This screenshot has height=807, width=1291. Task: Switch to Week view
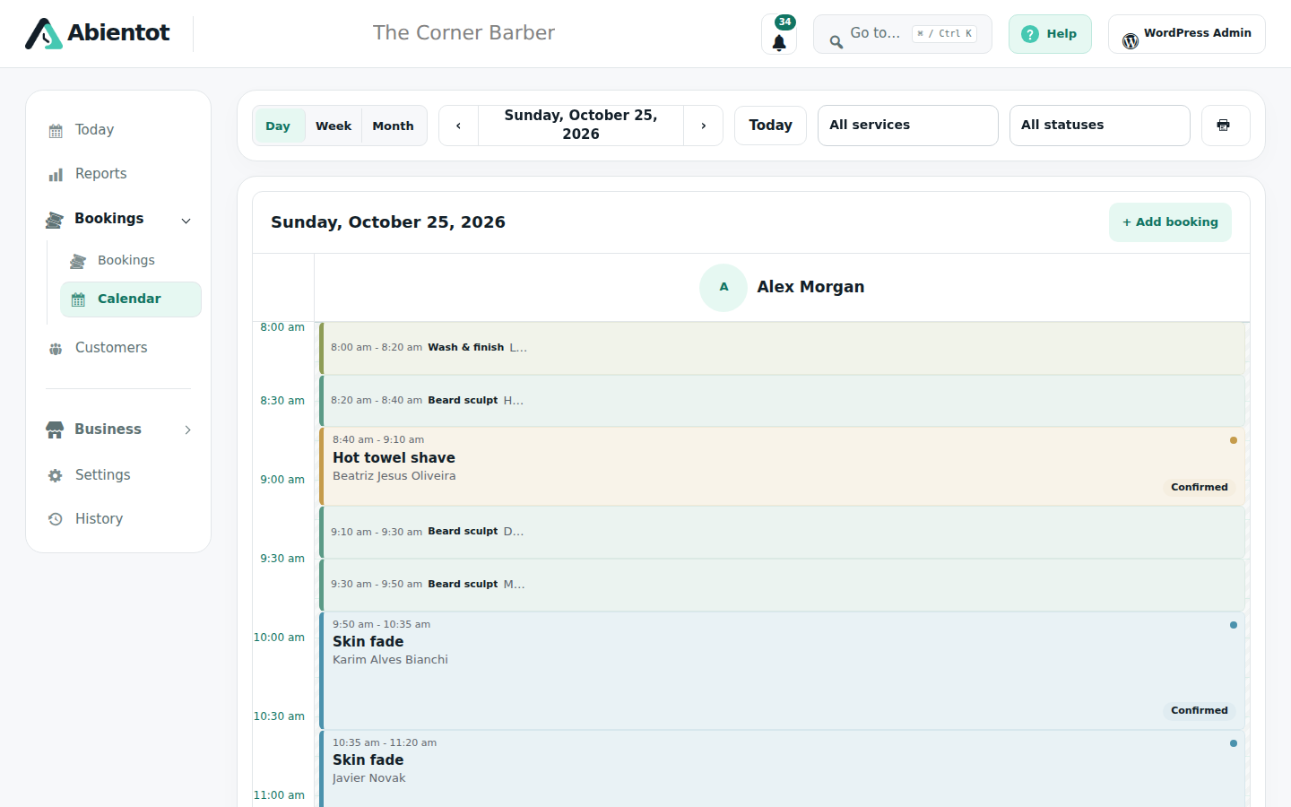pyautogui.click(x=334, y=126)
